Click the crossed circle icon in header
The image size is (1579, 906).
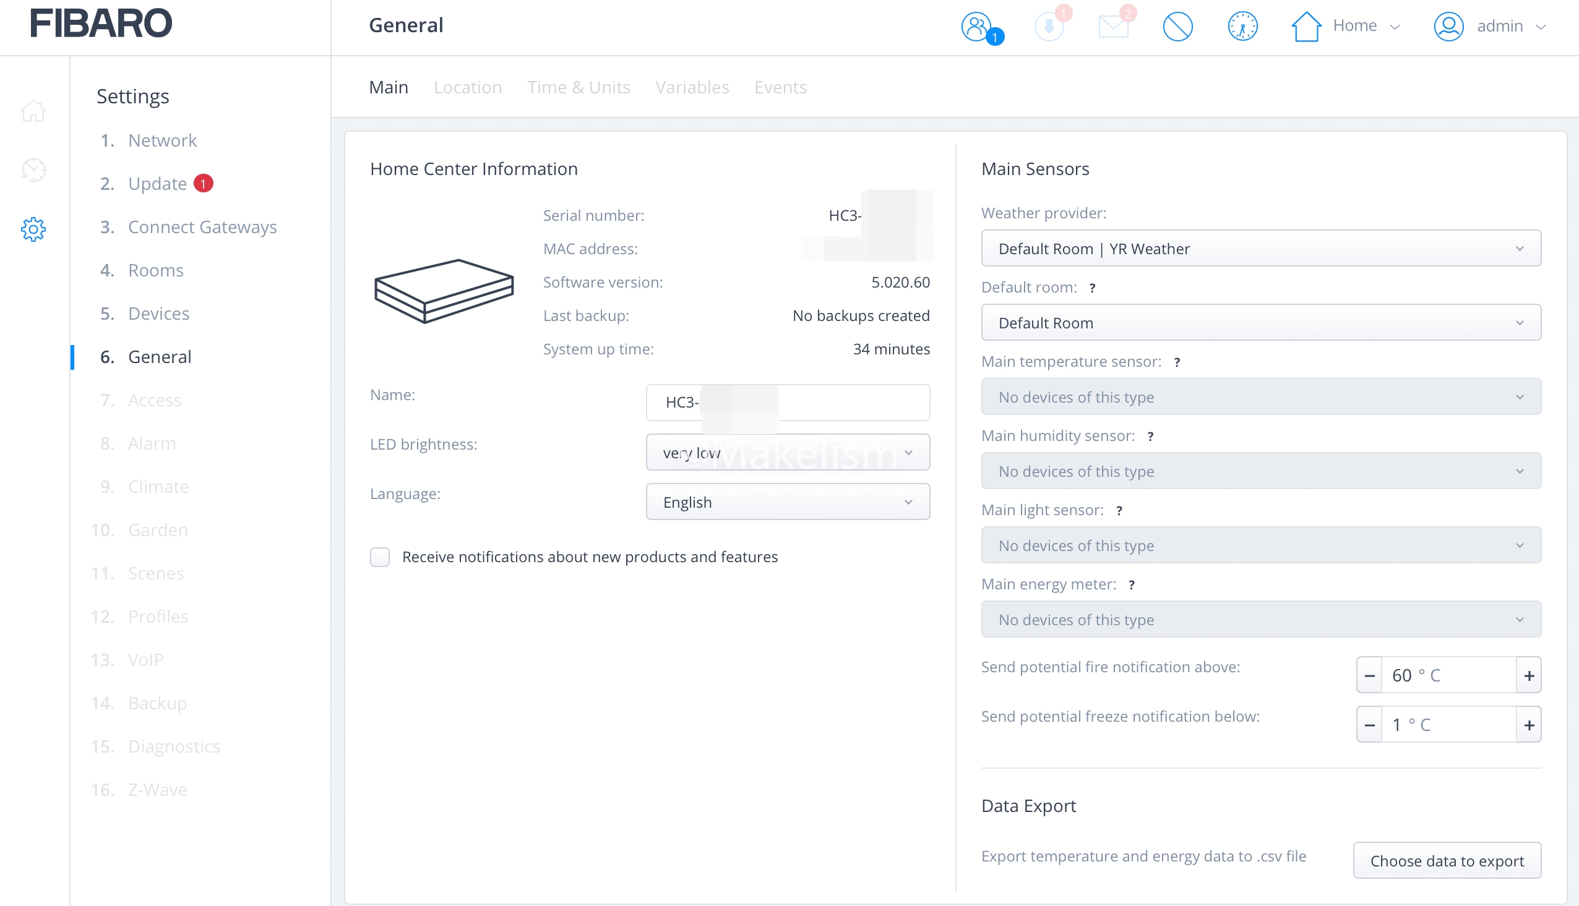(1177, 27)
